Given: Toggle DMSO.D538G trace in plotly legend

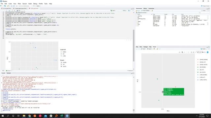Looking at the screenshot, I should pyautogui.click(x=203, y=60).
